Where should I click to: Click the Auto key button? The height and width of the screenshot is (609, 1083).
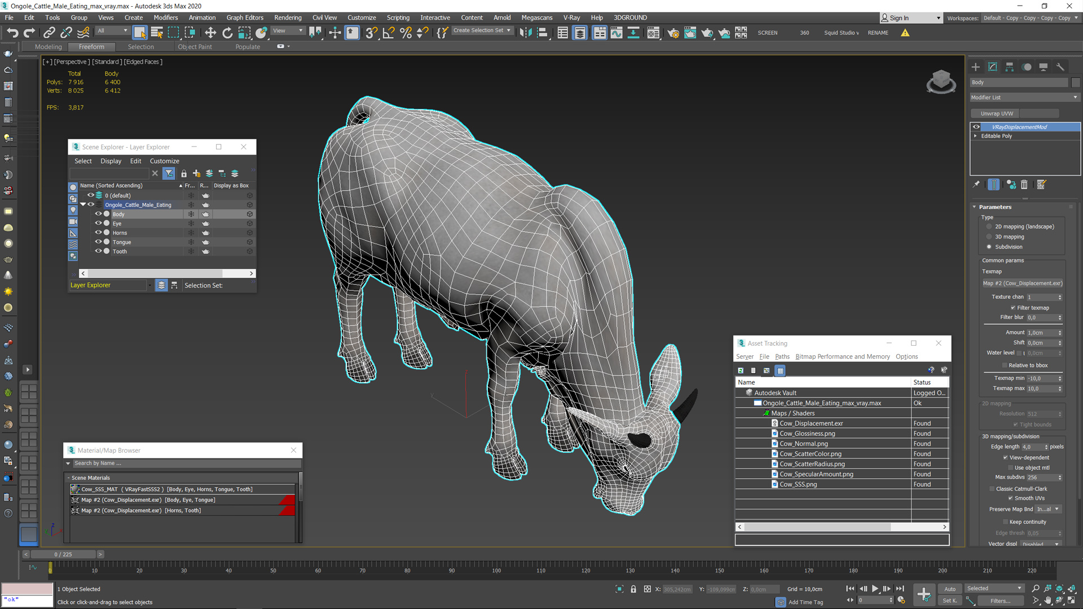coord(950,589)
